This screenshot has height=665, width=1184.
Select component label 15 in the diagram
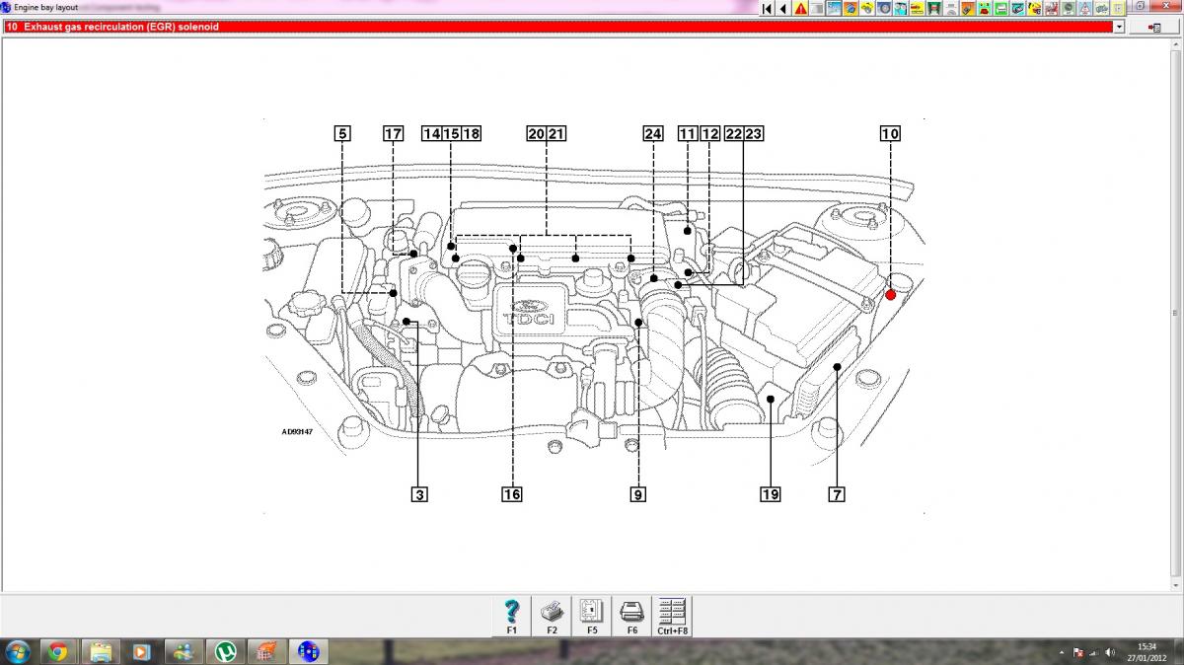point(451,133)
